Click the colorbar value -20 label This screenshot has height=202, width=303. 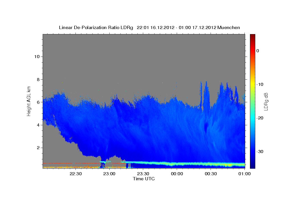click(x=260, y=118)
